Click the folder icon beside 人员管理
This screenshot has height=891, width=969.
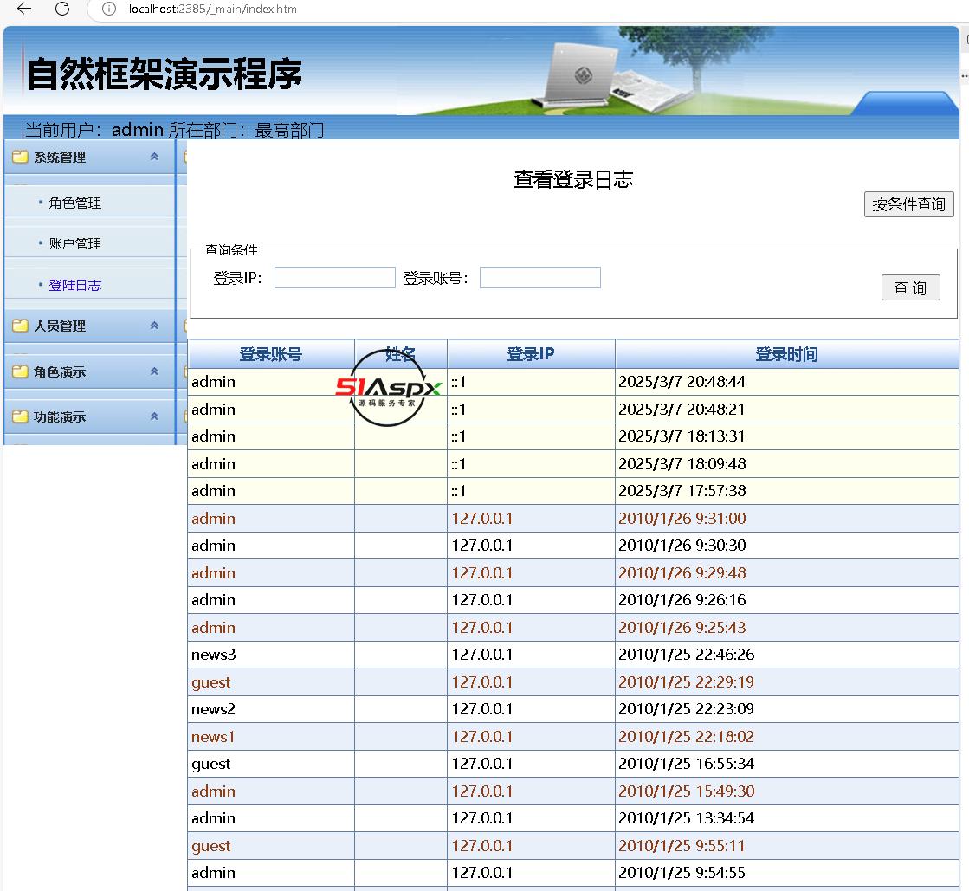pos(20,326)
